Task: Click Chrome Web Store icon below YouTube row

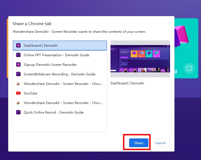Action: 18,103
